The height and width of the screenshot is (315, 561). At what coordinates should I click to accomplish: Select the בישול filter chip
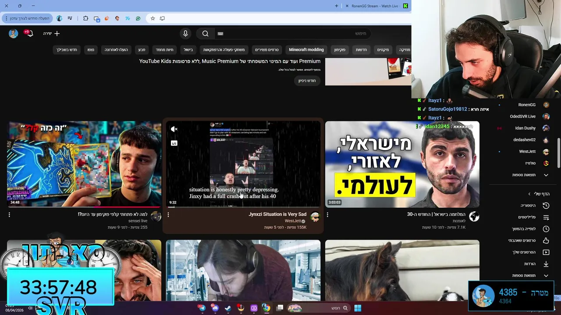pyautogui.click(x=188, y=50)
